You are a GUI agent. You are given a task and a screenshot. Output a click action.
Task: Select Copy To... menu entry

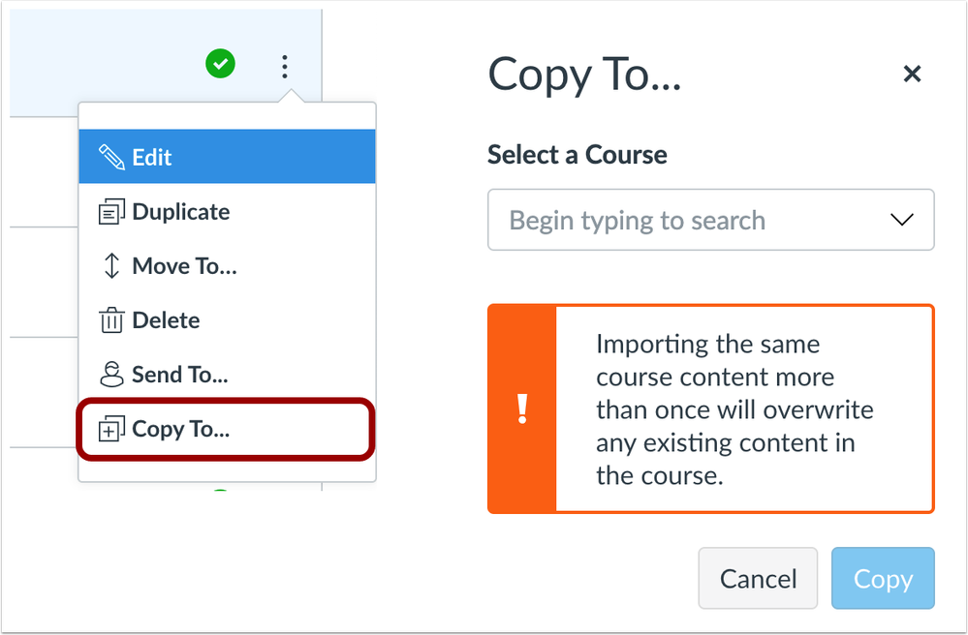[226, 429]
